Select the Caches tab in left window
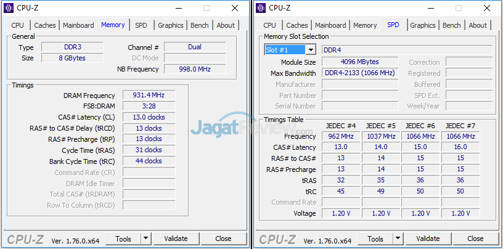The height and width of the screenshot is (249, 503). point(45,25)
